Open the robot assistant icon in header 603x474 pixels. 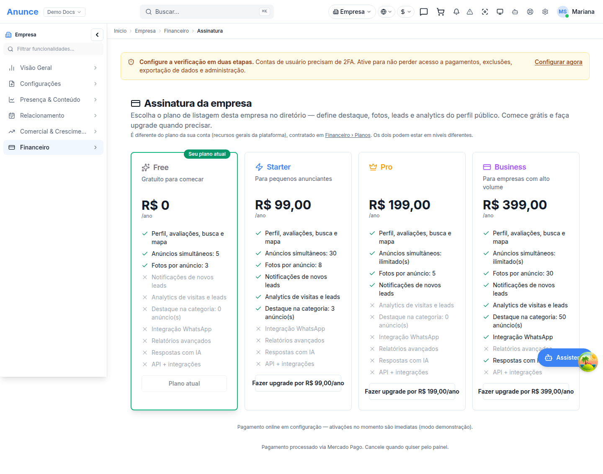pos(515,12)
